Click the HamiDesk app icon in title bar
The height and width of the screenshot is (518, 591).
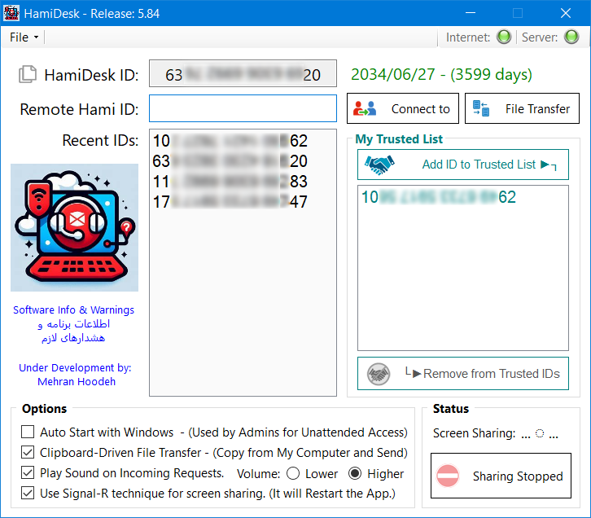pos(11,13)
